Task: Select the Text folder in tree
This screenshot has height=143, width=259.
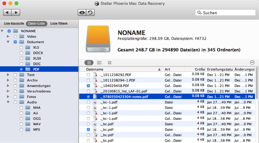Action: point(31,75)
